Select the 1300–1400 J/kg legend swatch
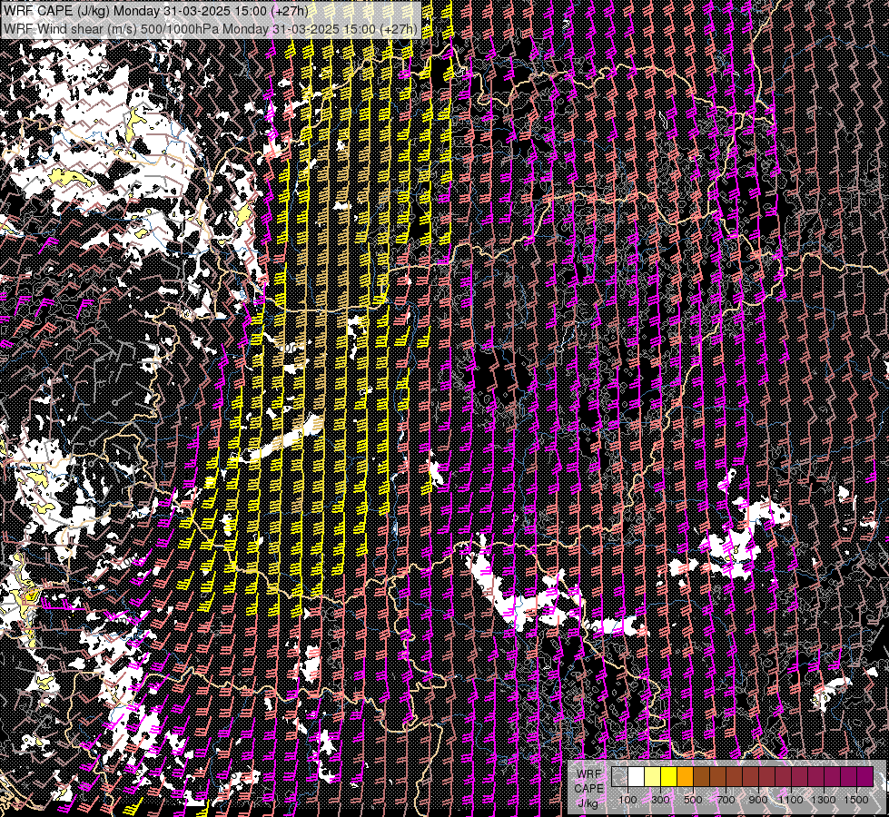The width and height of the screenshot is (889, 817). 833,777
